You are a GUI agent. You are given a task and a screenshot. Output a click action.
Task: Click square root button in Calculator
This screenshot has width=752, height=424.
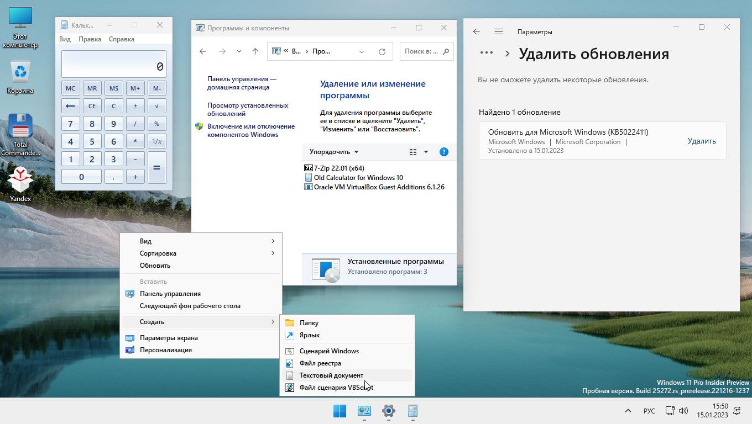pyautogui.click(x=157, y=106)
